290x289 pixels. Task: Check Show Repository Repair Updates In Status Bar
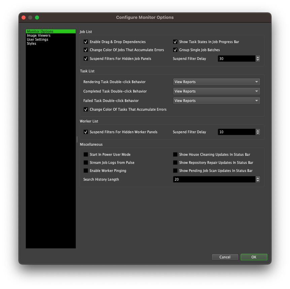(x=175, y=162)
